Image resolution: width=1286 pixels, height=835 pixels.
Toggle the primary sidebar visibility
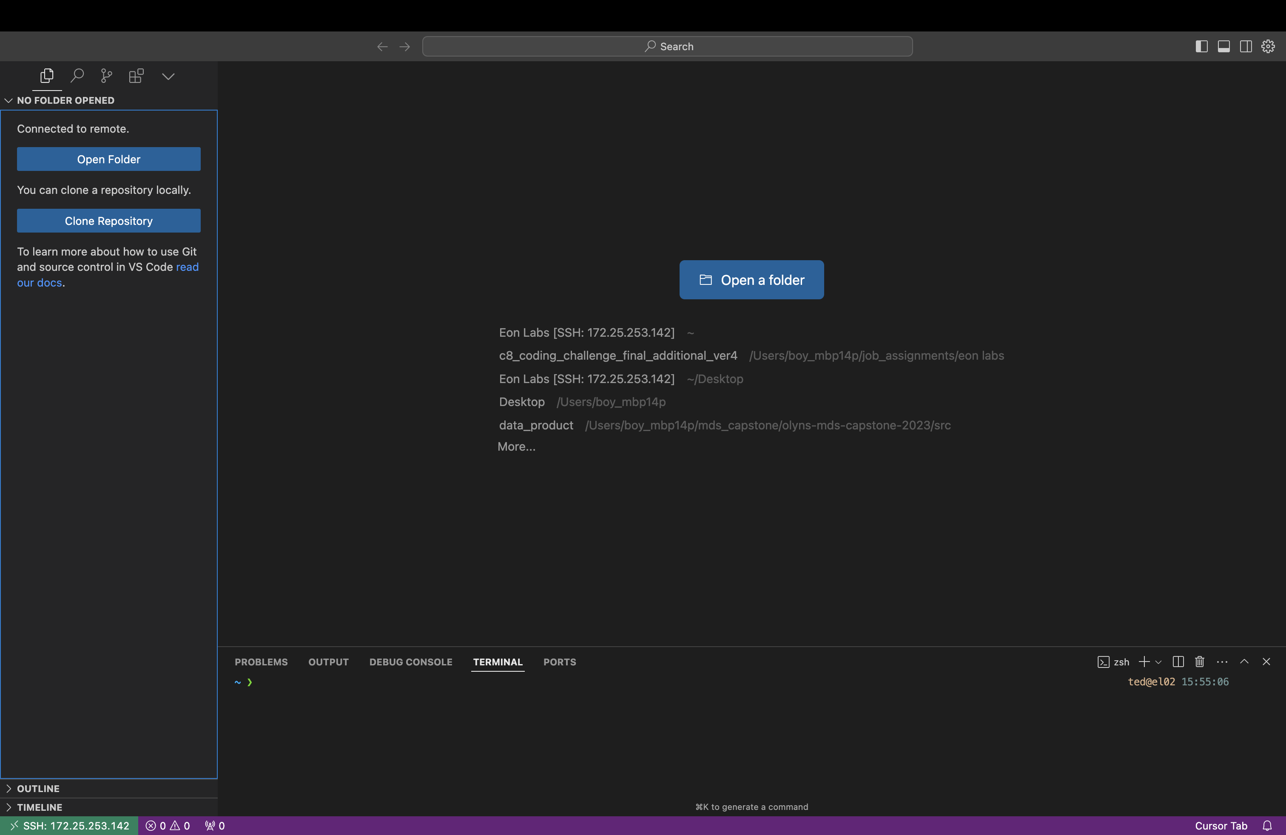1201,46
